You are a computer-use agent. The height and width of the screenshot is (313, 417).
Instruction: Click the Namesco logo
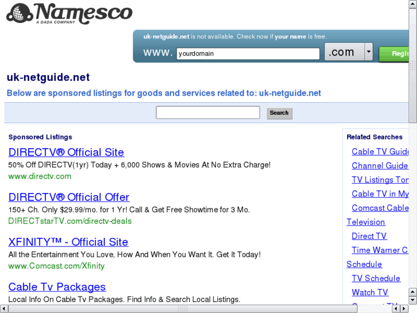69,13
